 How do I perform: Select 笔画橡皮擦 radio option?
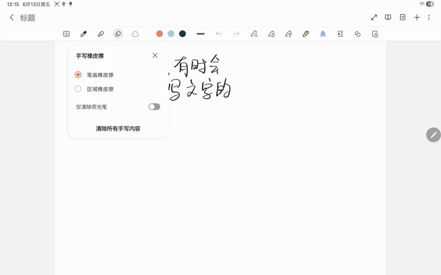coord(78,75)
